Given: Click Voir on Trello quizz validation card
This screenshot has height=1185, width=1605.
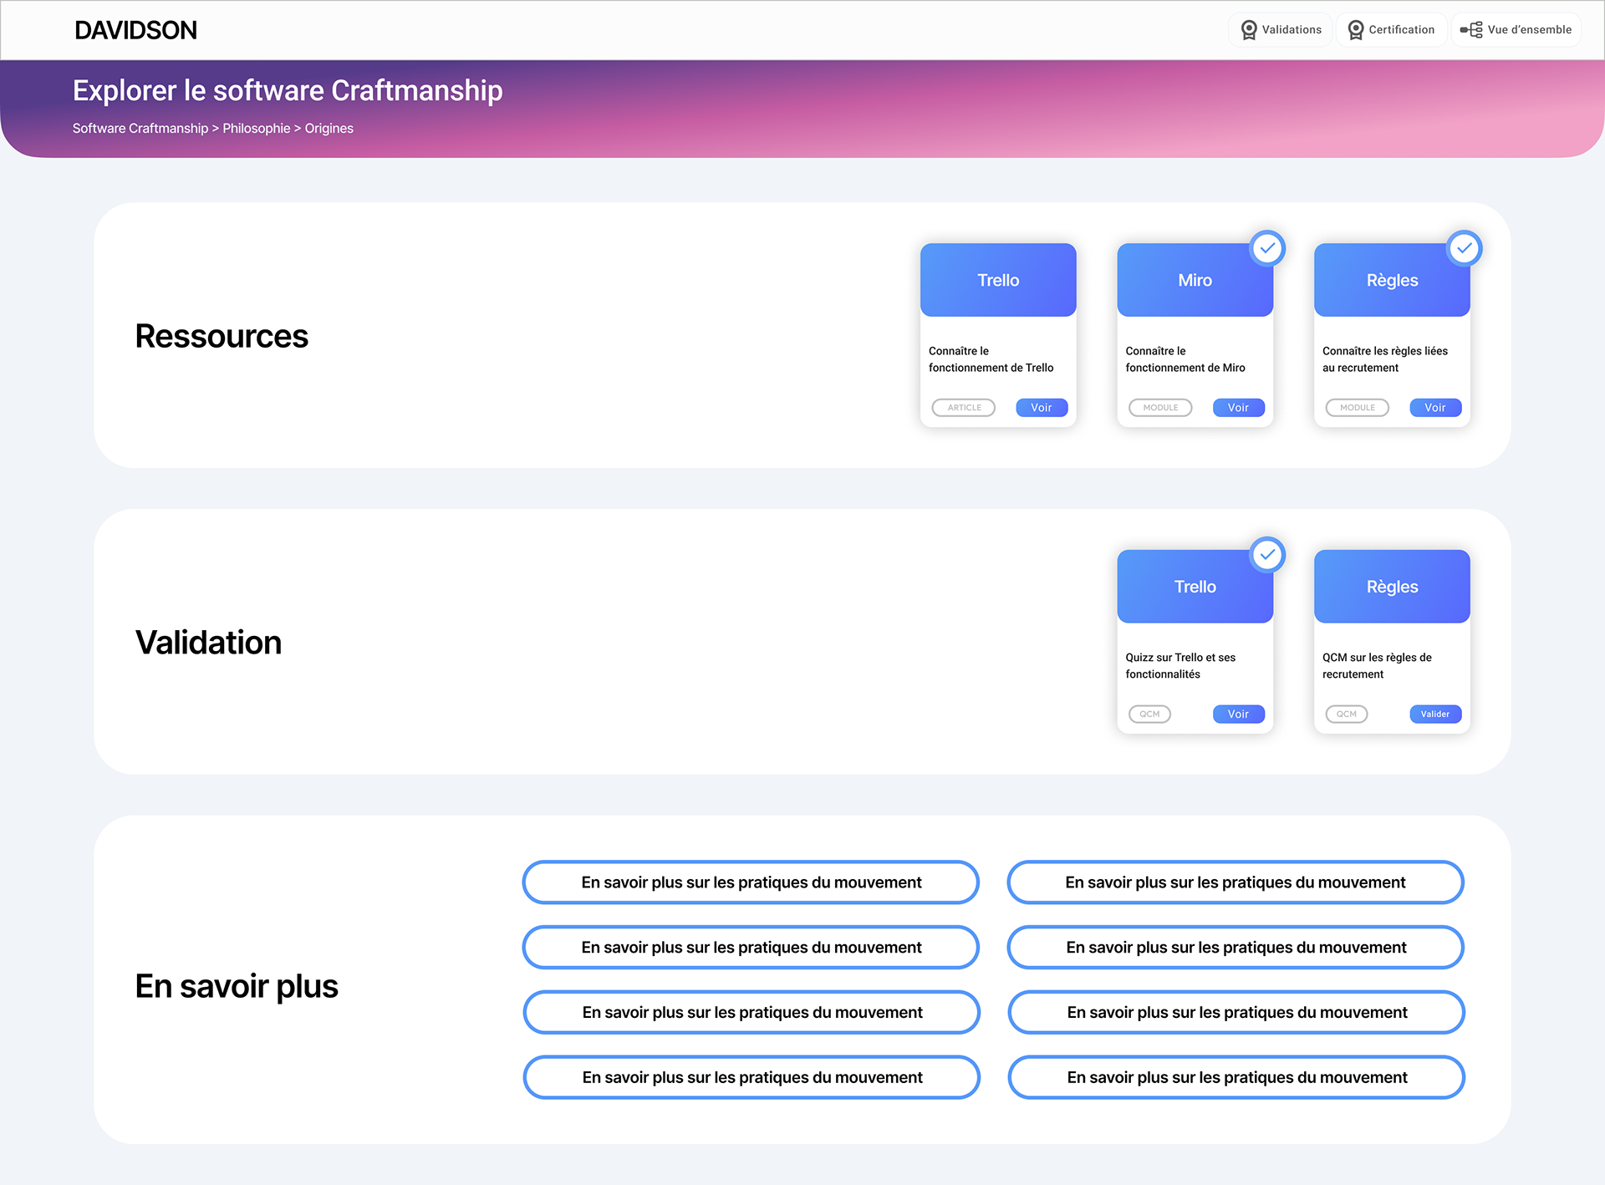Looking at the screenshot, I should point(1238,715).
